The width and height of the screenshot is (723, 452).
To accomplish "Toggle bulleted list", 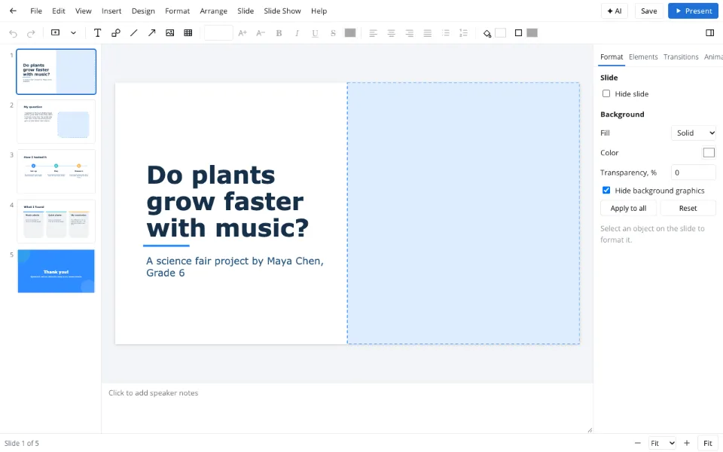I will click(445, 32).
